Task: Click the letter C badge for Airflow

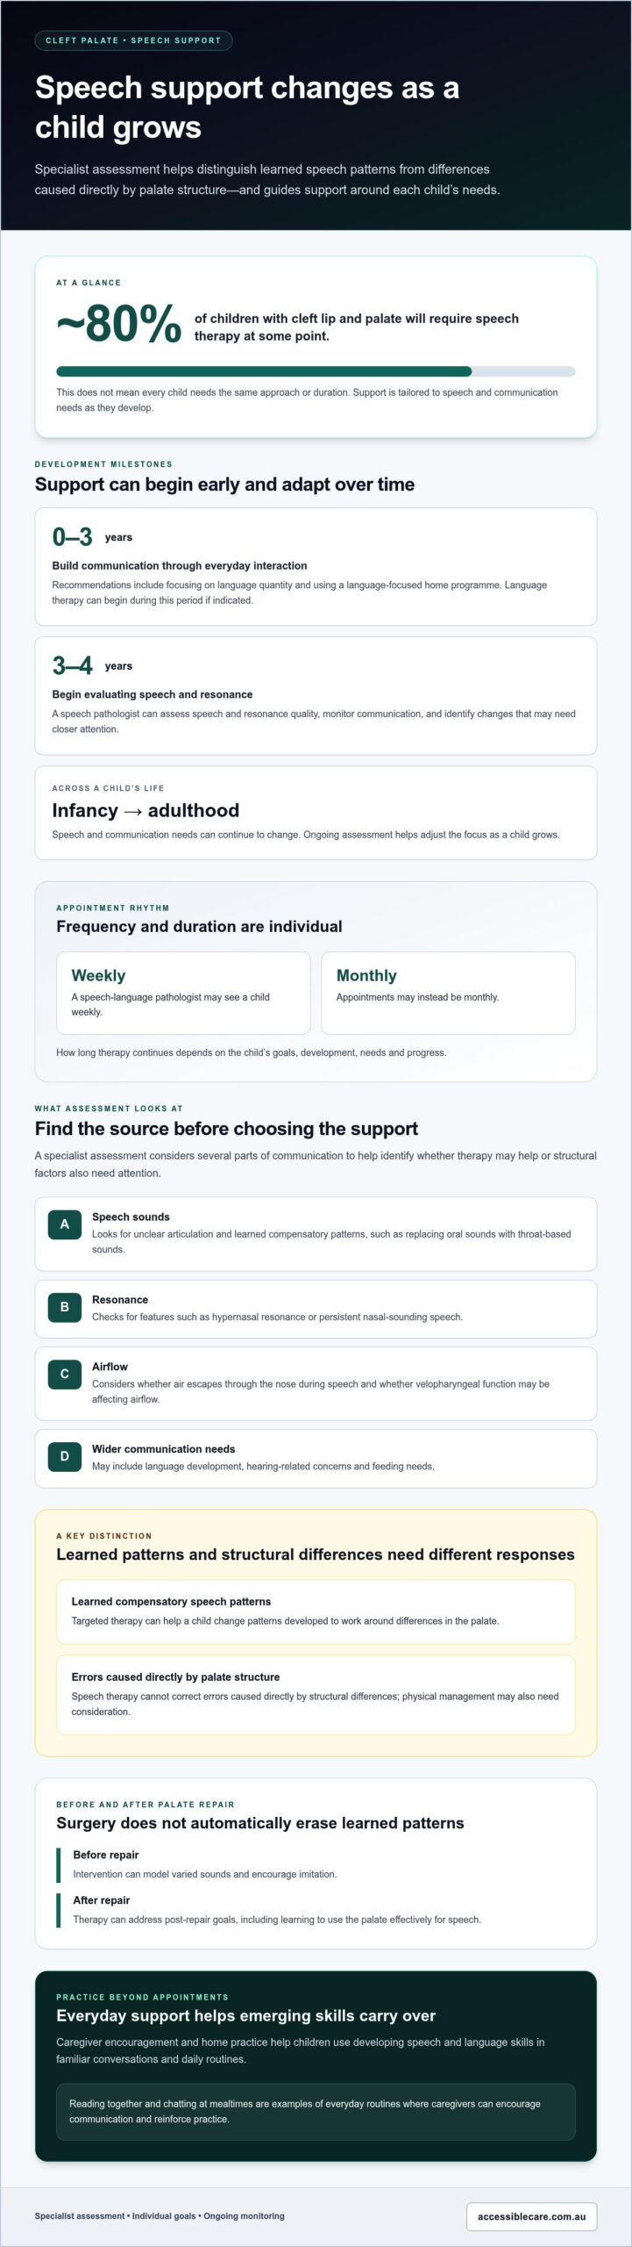Action: (64, 1374)
